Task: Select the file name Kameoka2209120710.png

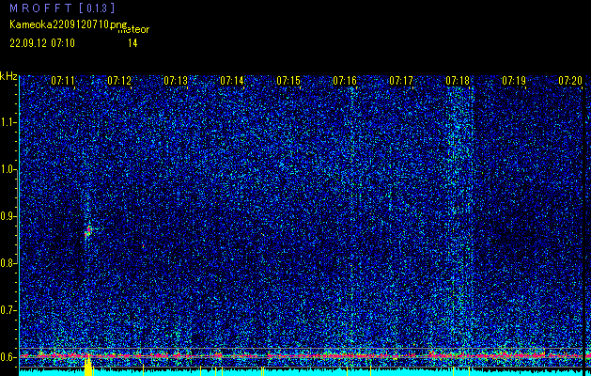Action: 69,24
